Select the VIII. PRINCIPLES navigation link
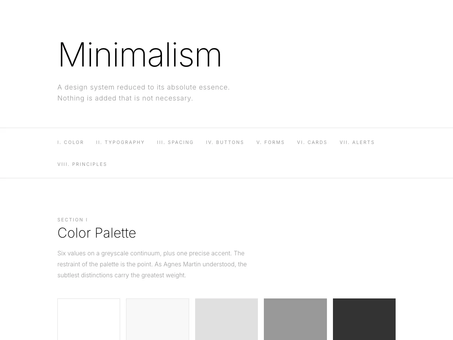Image resolution: width=453 pixels, height=340 pixels. point(82,164)
